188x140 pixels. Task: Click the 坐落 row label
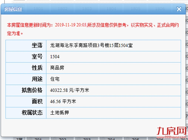(37, 45)
